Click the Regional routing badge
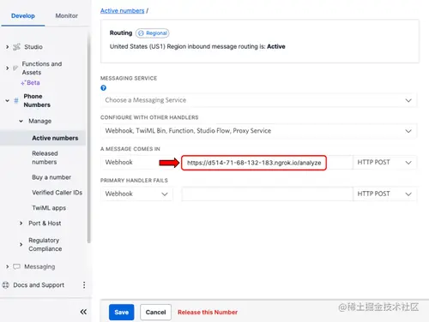 tap(153, 33)
